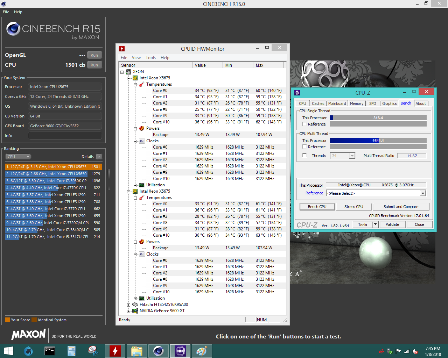Click the Cinebench logo sphere

(x=13, y=29)
